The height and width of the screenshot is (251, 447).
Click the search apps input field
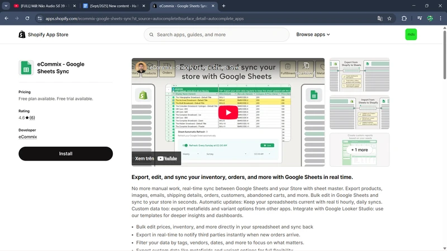[218, 35]
